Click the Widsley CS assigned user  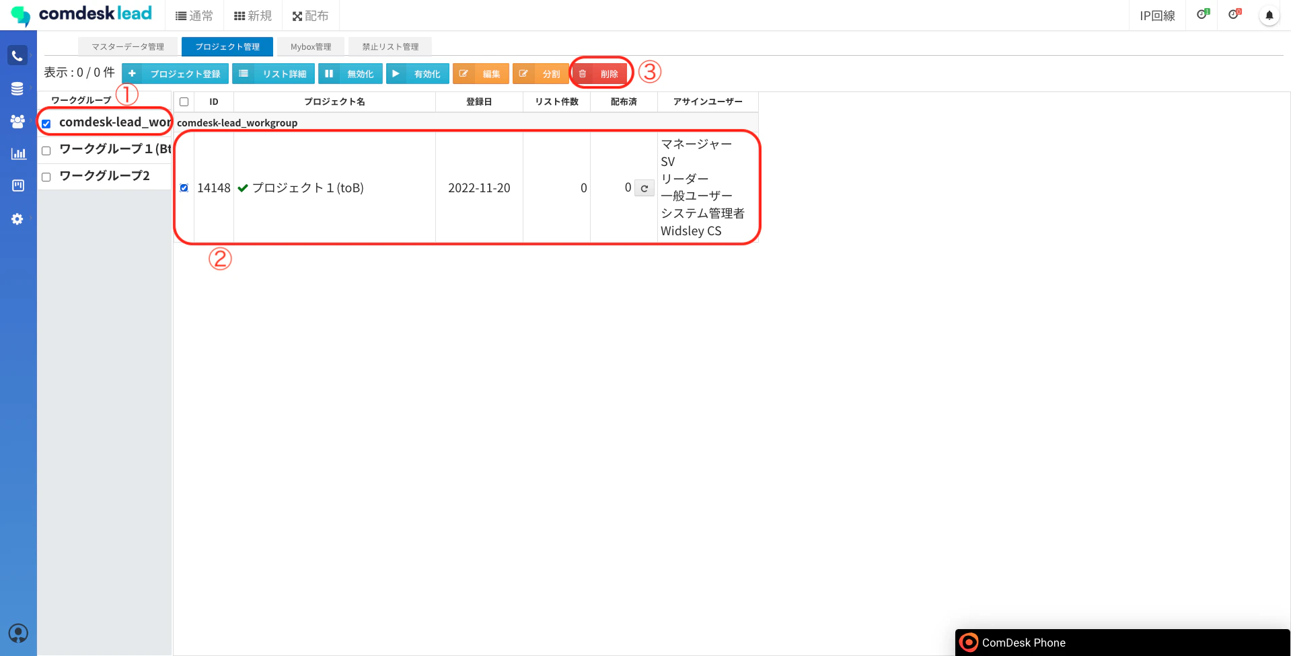pos(691,231)
